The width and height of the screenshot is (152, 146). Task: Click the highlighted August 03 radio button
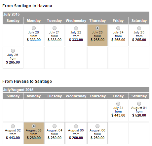[x=34, y=126]
